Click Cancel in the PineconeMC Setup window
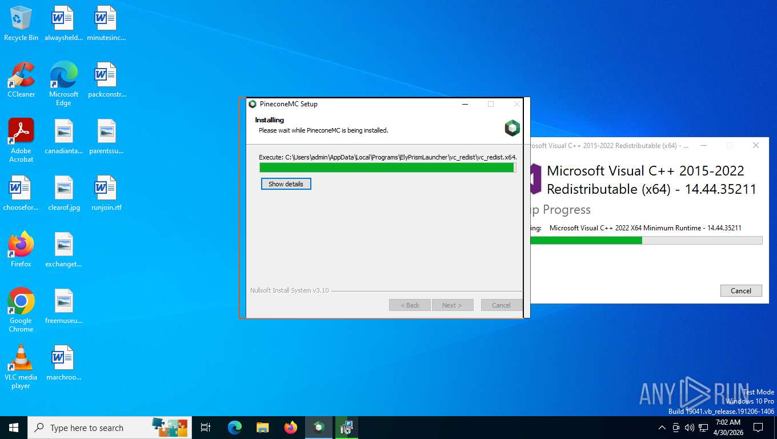Viewport: 777px width, 439px height. click(501, 305)
